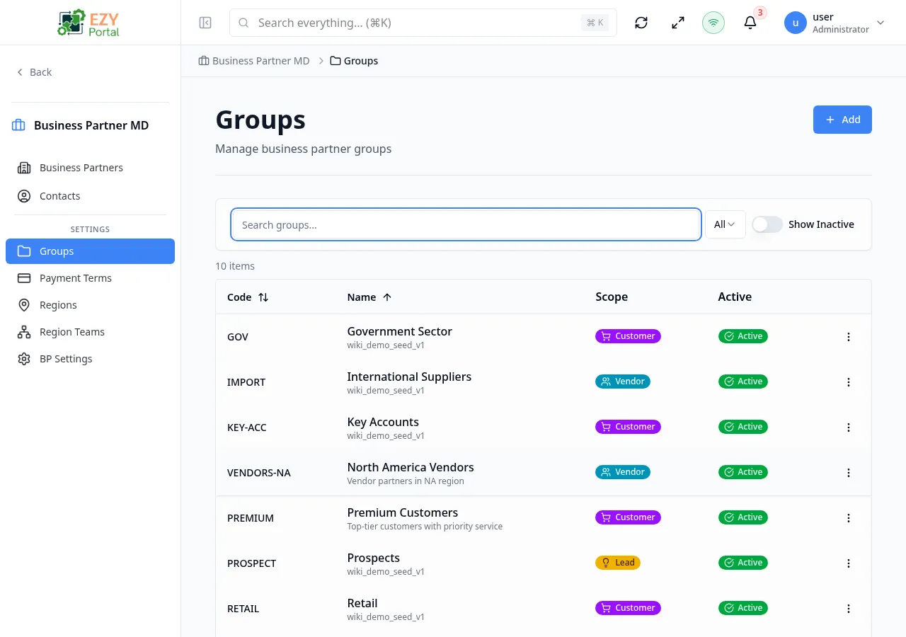Viewport: 906px width, 637px height.
Task: Click Business Partner MD breadcrumb
Action: (x=254, y=61)
